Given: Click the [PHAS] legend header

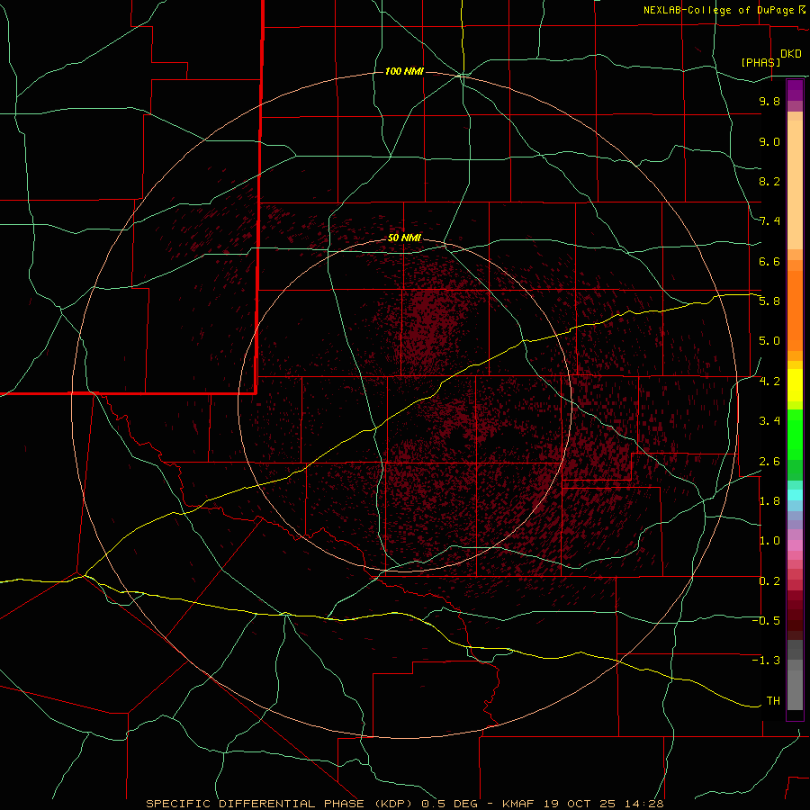Looking at the screenshot, I should pos(760,62).
